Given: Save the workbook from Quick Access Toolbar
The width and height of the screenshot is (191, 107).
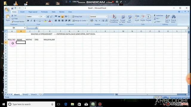Looking at the screenshot, I should (x=12, y=8).
